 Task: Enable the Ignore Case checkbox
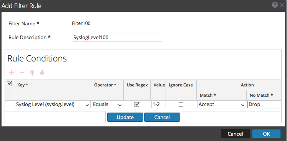click(x=181, y=105)
